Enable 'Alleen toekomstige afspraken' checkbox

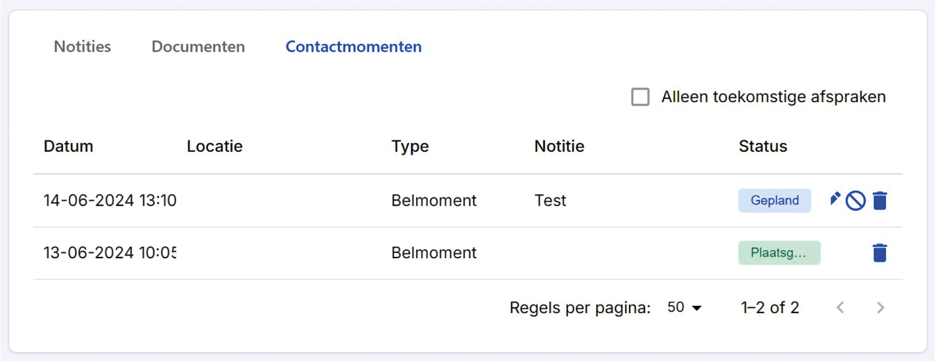click(x=640, y=97)
